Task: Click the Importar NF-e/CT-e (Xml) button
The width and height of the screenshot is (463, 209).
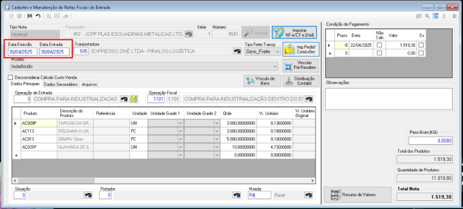Action: (x=294, y=32)
